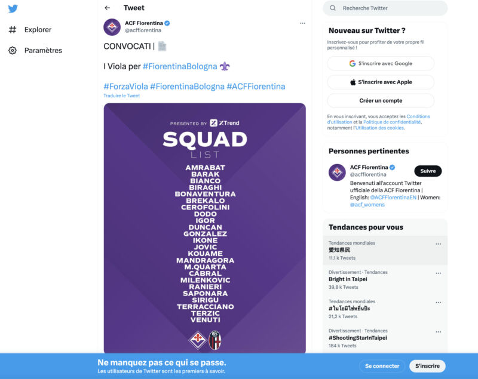Focus the Recherche Twitter search field
Screen dimensions: 478x379
click(x=385, y=8)
